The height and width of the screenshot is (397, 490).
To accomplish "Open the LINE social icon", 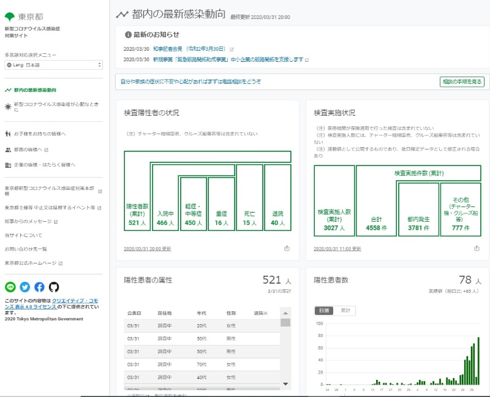I will click(x=10, y=287).
